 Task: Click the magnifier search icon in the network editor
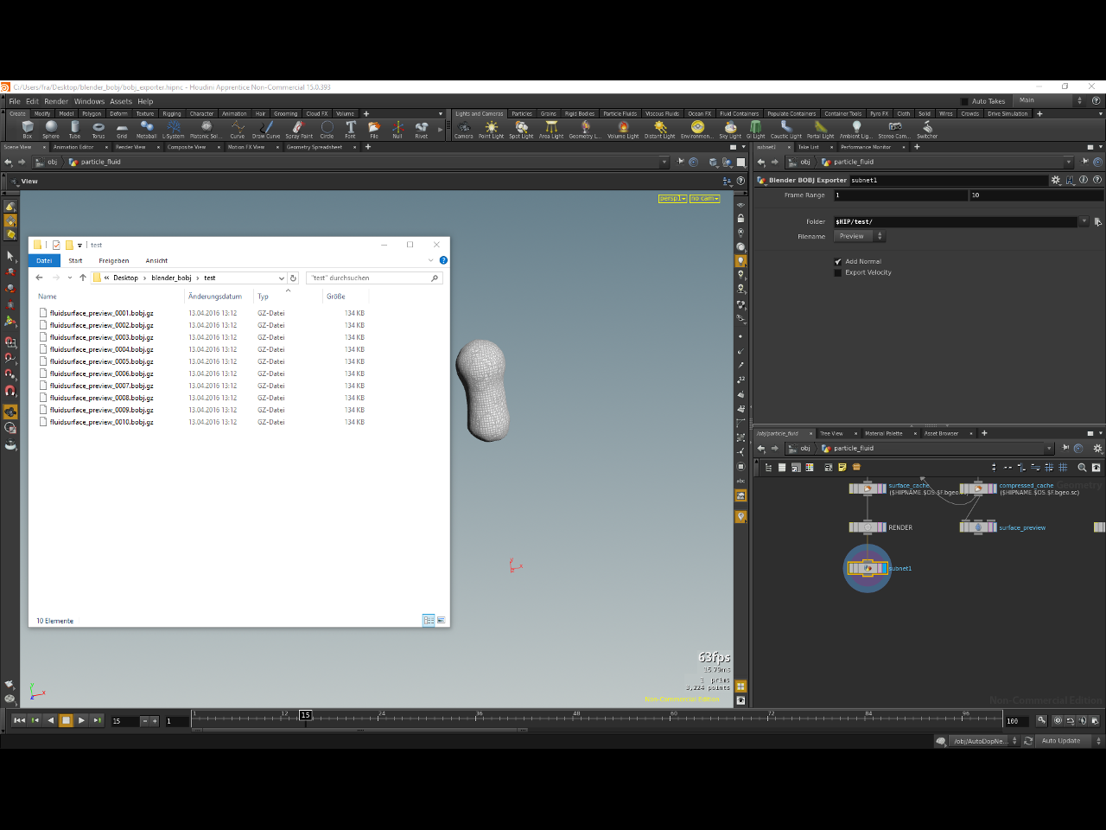[1081, 467]
